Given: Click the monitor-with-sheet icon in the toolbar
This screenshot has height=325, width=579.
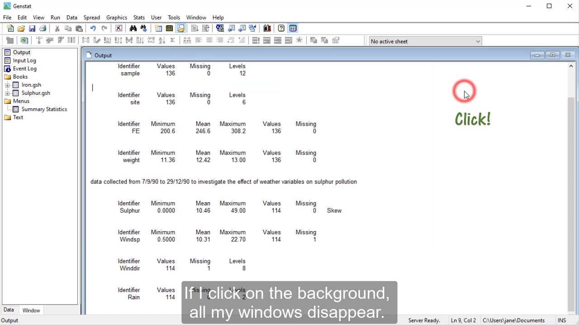Looking at the screenshot, I should point(220,28).
